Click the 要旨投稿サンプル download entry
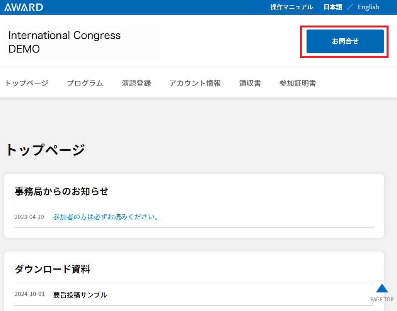This screenshot has height=311, width=397. (80, 295)
